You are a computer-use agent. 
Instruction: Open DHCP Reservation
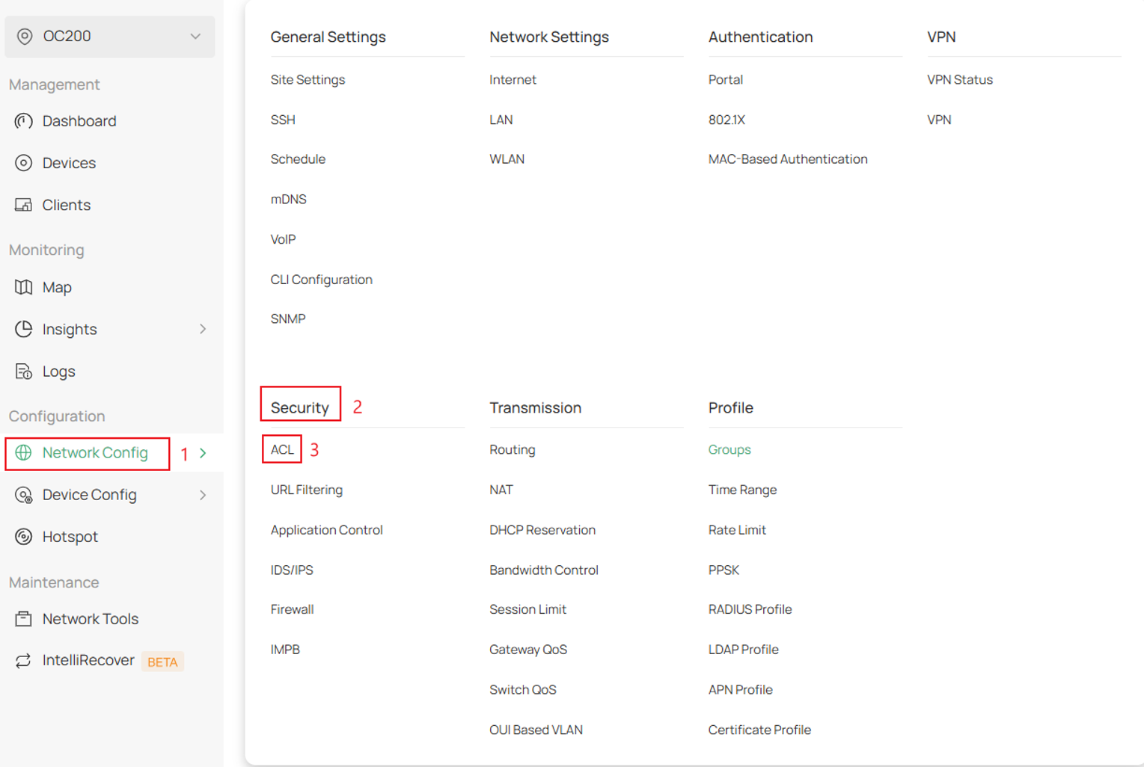[542, 530]
